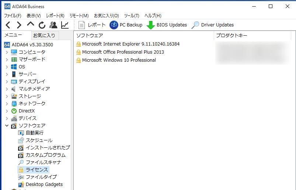Switch to the メニュー tab in sidebar

tap(16, 35)
